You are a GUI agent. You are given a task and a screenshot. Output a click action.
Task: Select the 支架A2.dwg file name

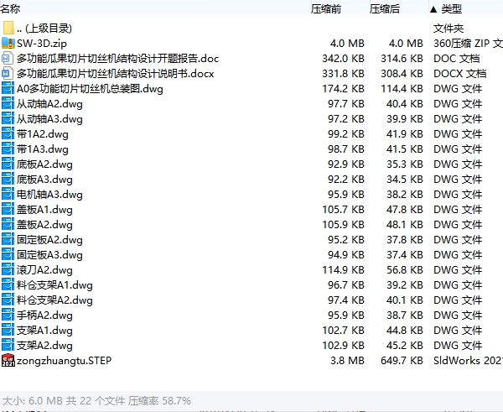(x=44, y=345)
